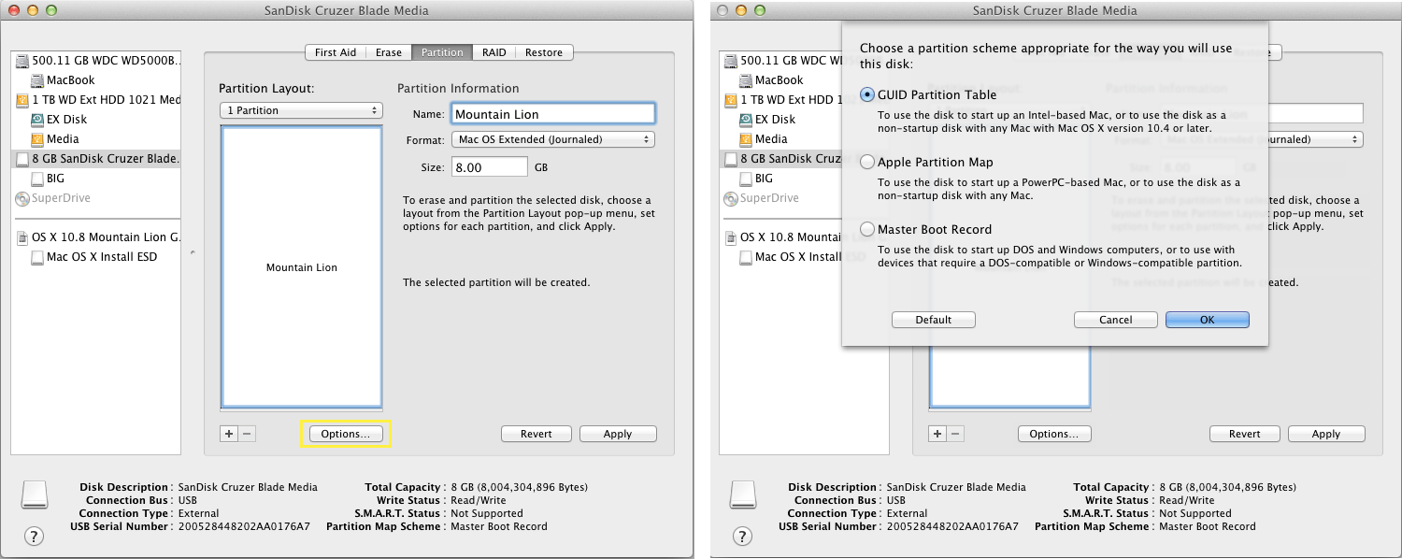Image resolution: width=1402 pixels, height=559 pixels.
Task: Click Name field containing Mountain Lion
Action: [553, 114]
